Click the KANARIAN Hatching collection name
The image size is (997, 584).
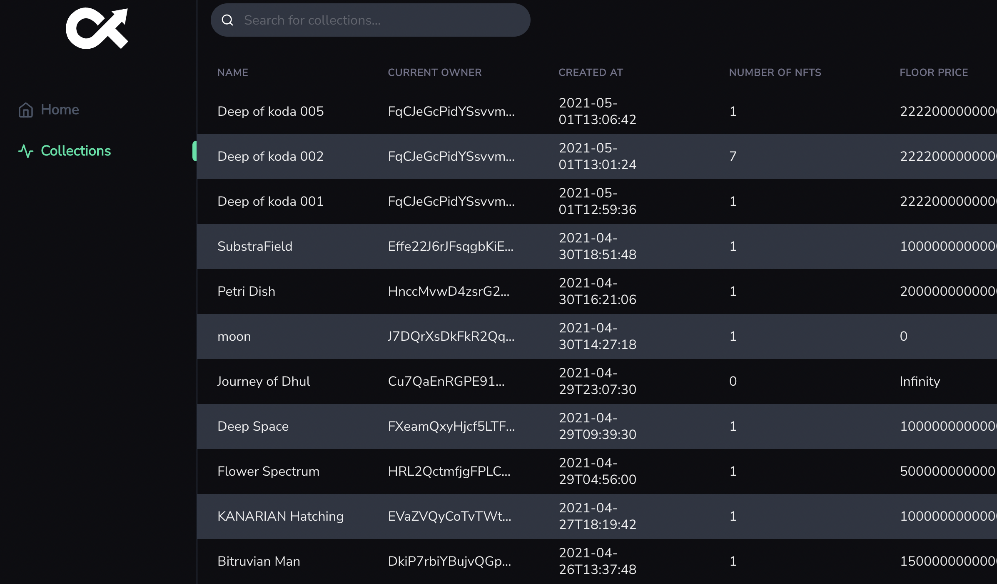(280, 516)
